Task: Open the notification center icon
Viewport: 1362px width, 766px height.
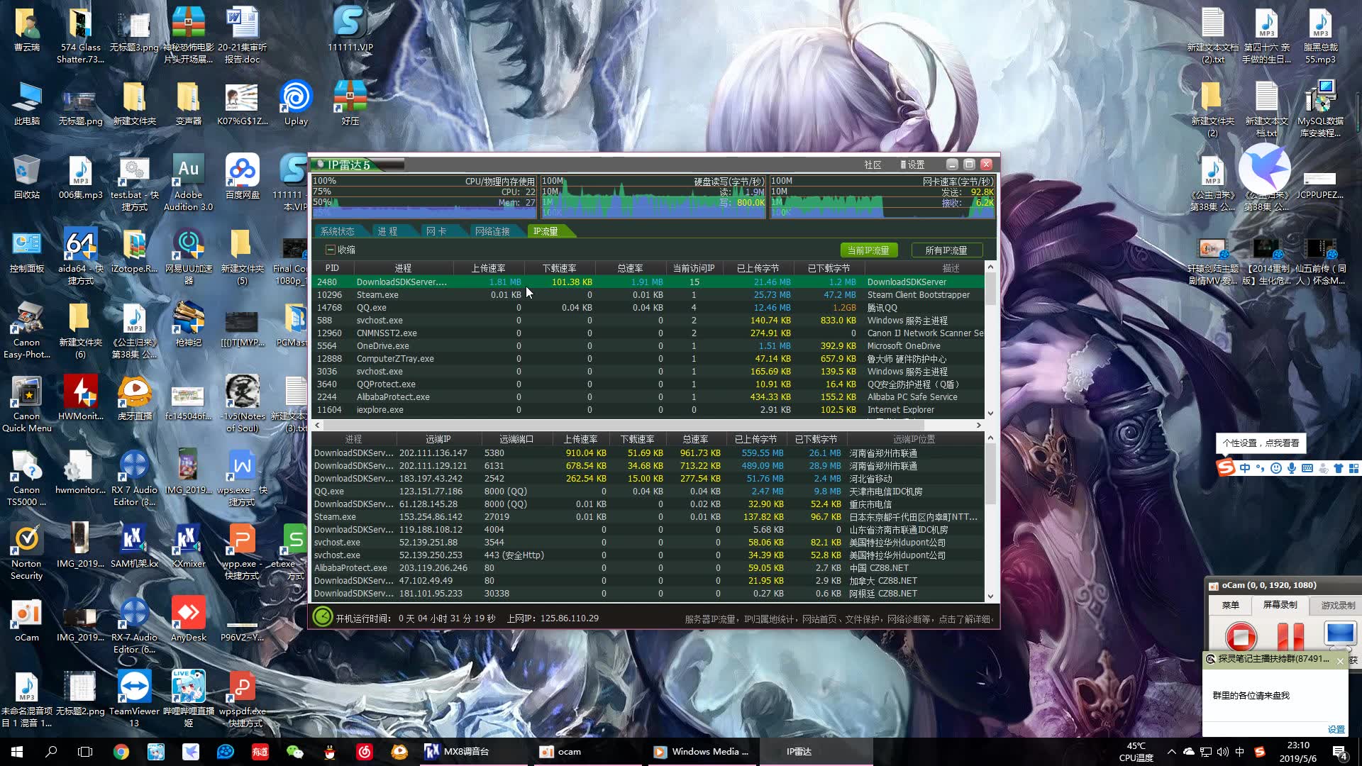Action: coord(1339,752)
